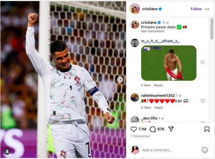The image size is (215, 159).
Task: Click the comments scrollbar thumb
Action: (212, 29)
